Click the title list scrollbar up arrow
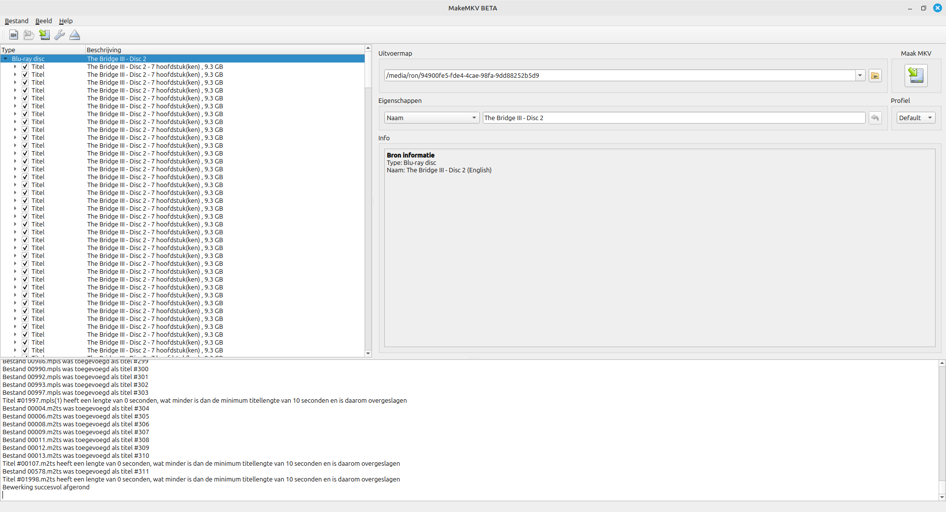This screenshot has width=946, height=512. click(368, 48)
